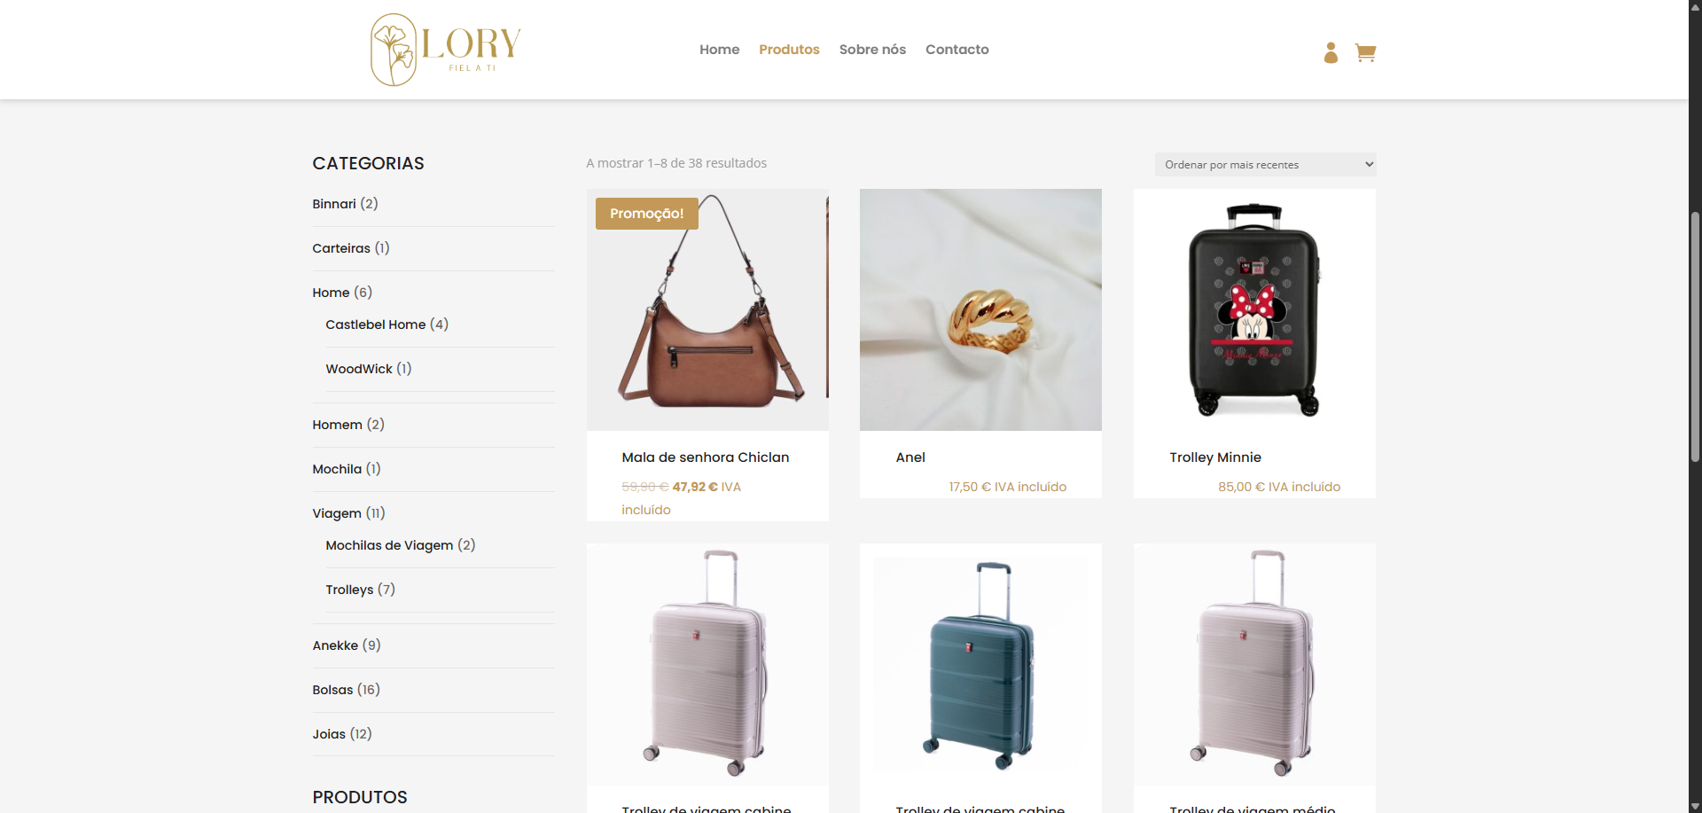Click the Lory logo
Image resolution: width=1702 pixels, height=813 pixels.
(445, 50)
